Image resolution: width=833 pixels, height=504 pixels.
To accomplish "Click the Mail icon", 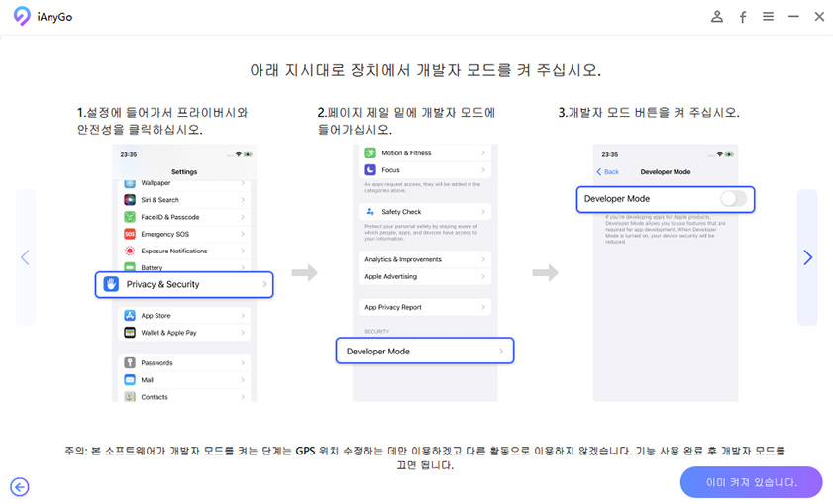I will (x=130, y=379).
